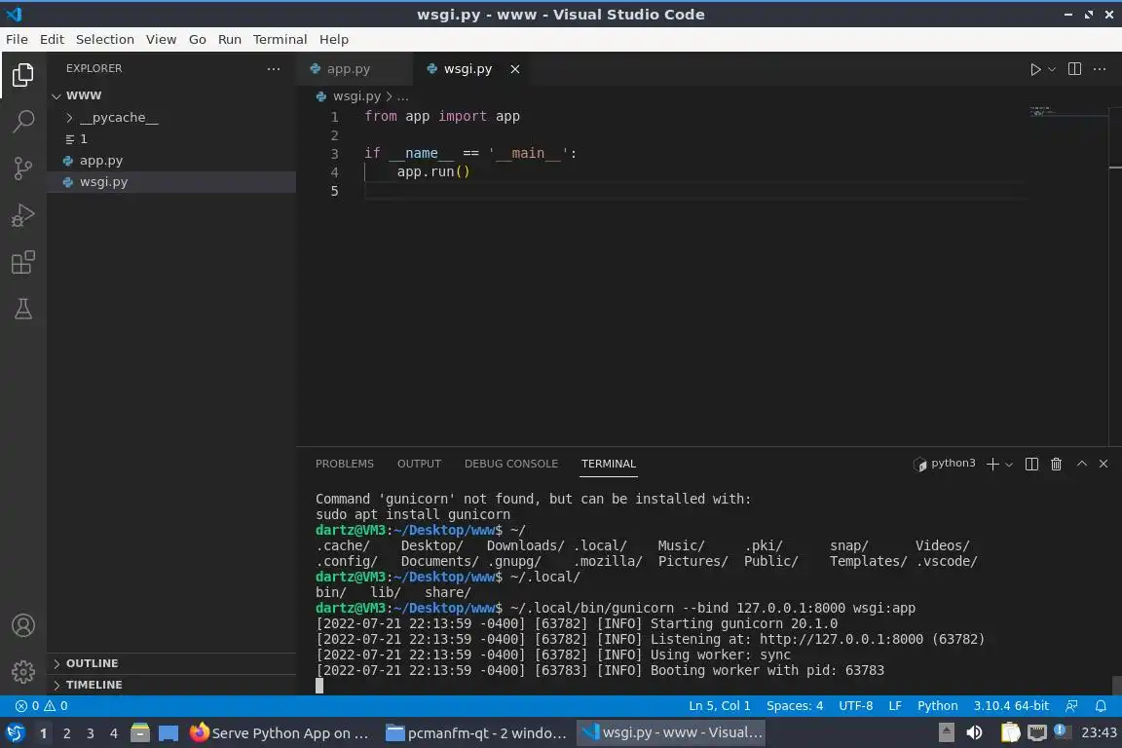
Task: Click wsgi.py breadcrumb in editor
Action: 356,95
